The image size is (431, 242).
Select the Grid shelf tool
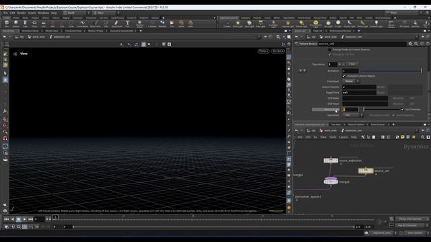point(43,24)
